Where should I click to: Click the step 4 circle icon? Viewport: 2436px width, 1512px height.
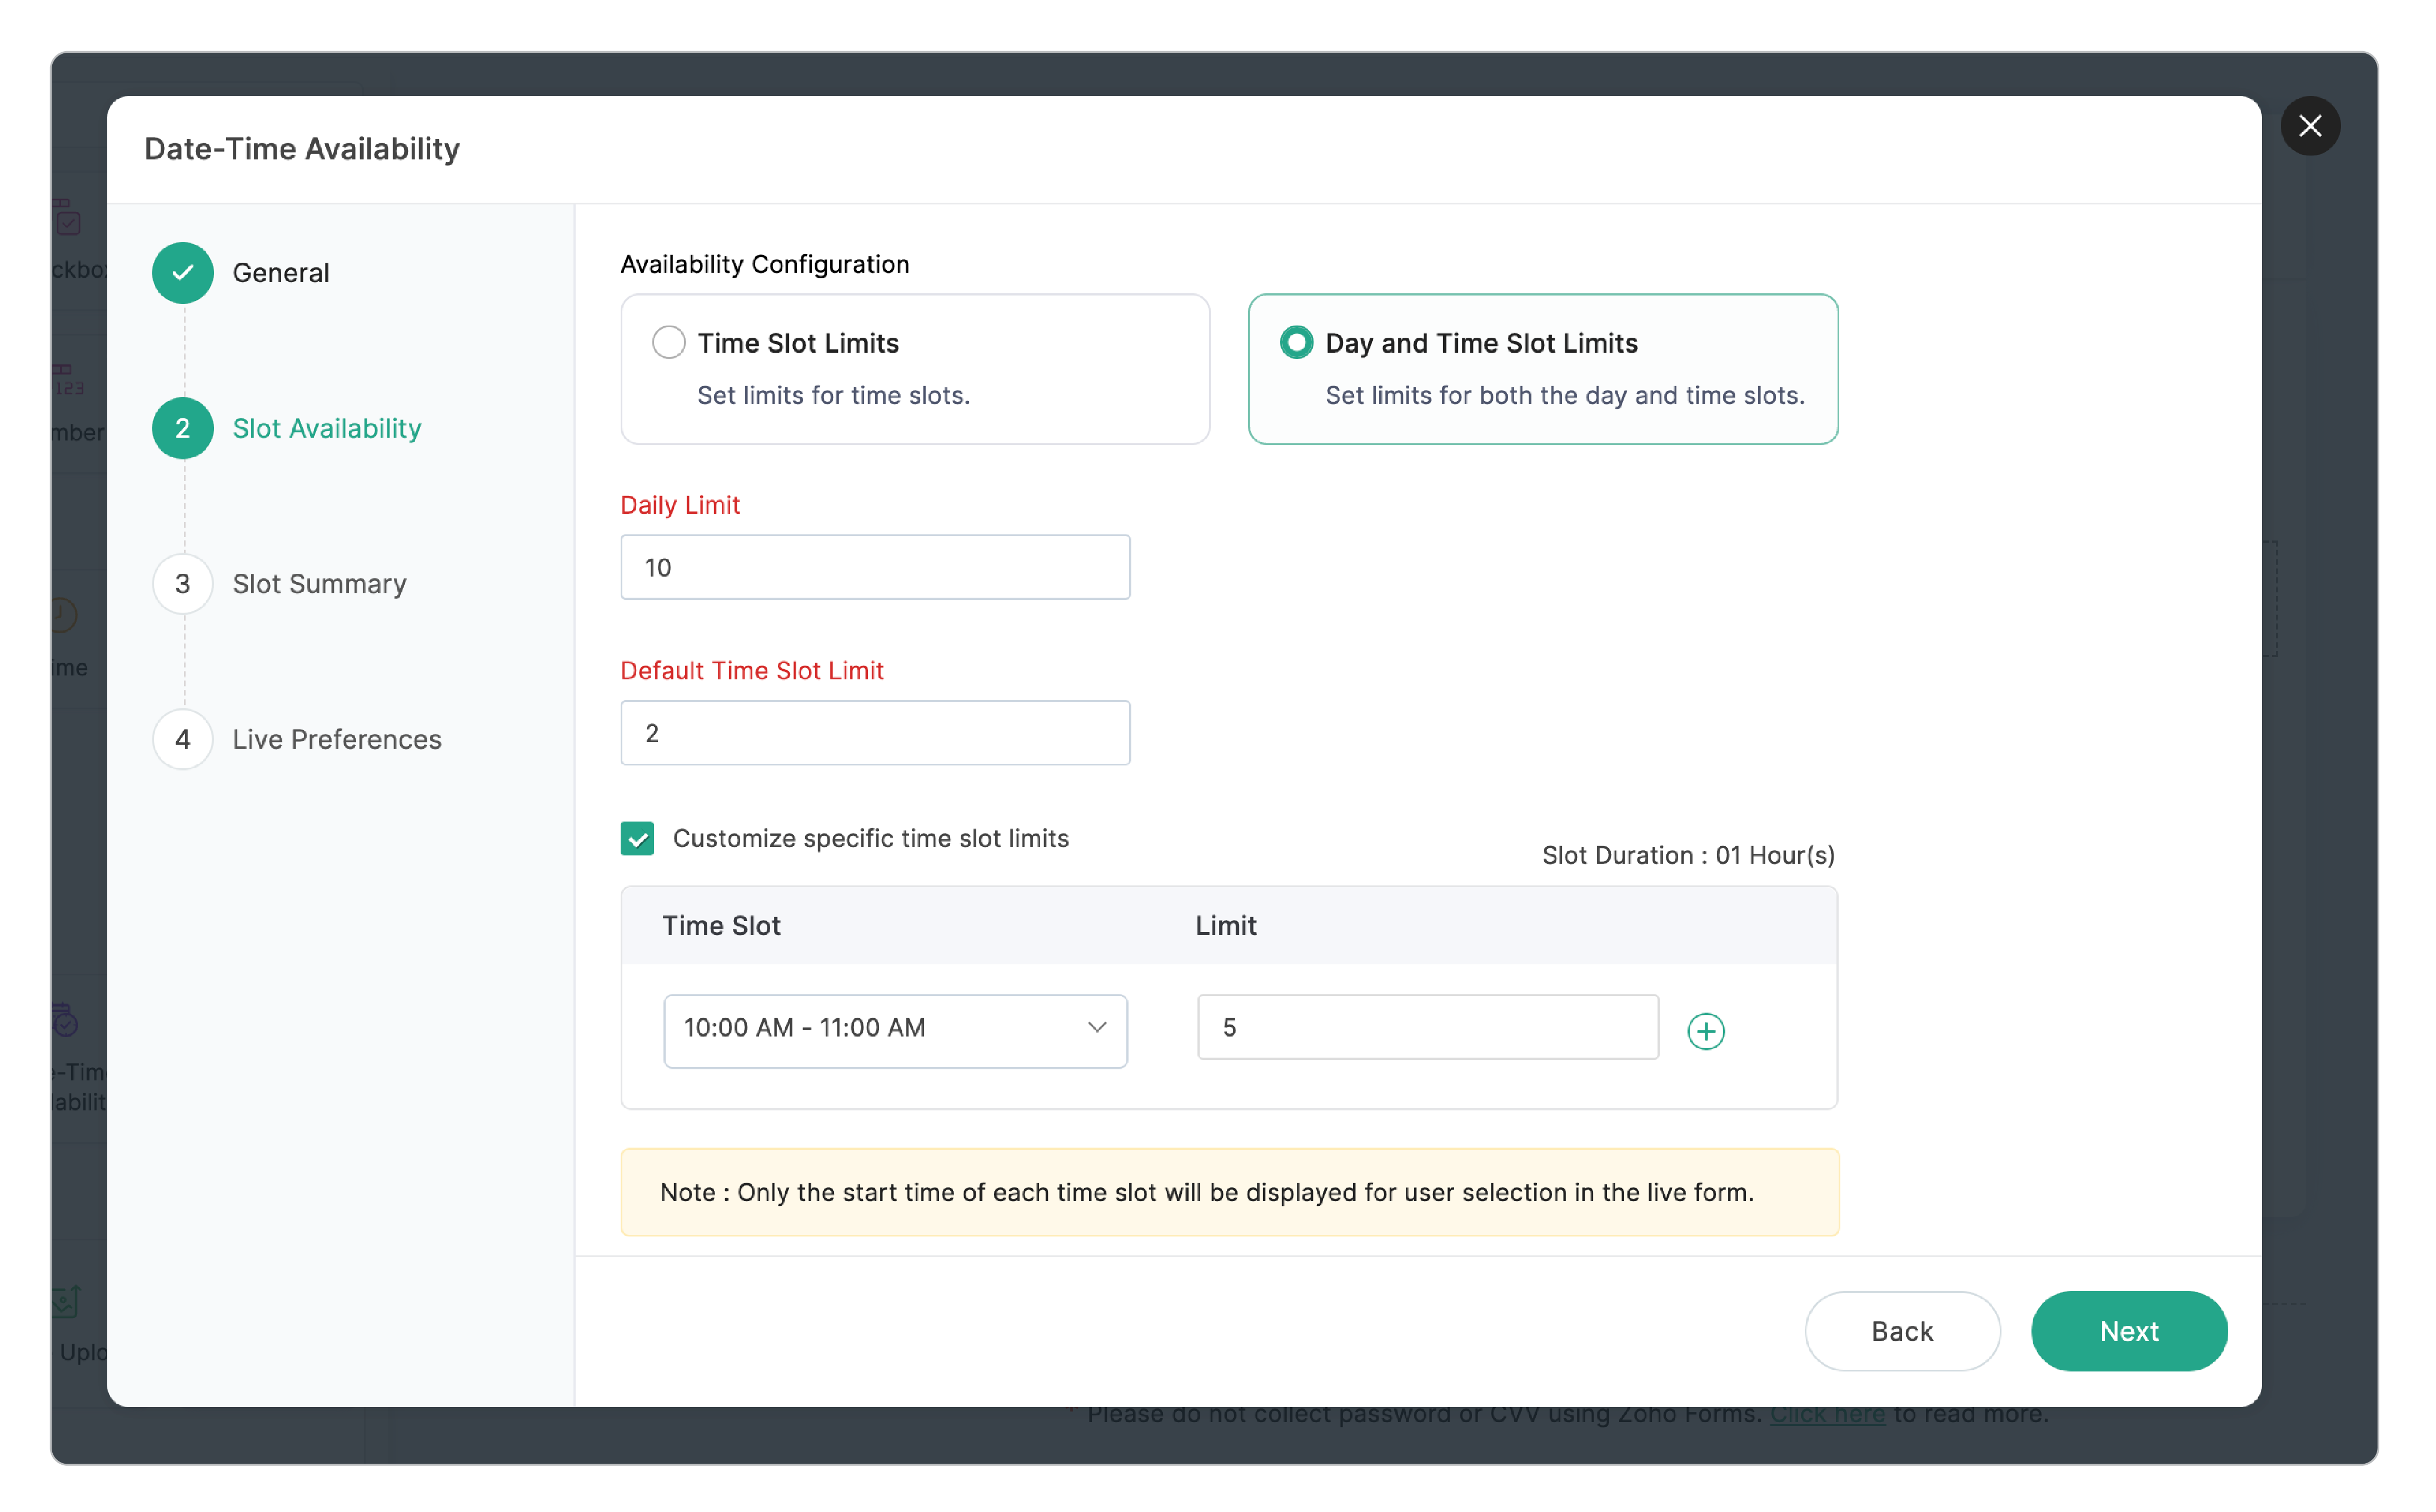click(183, 739)
